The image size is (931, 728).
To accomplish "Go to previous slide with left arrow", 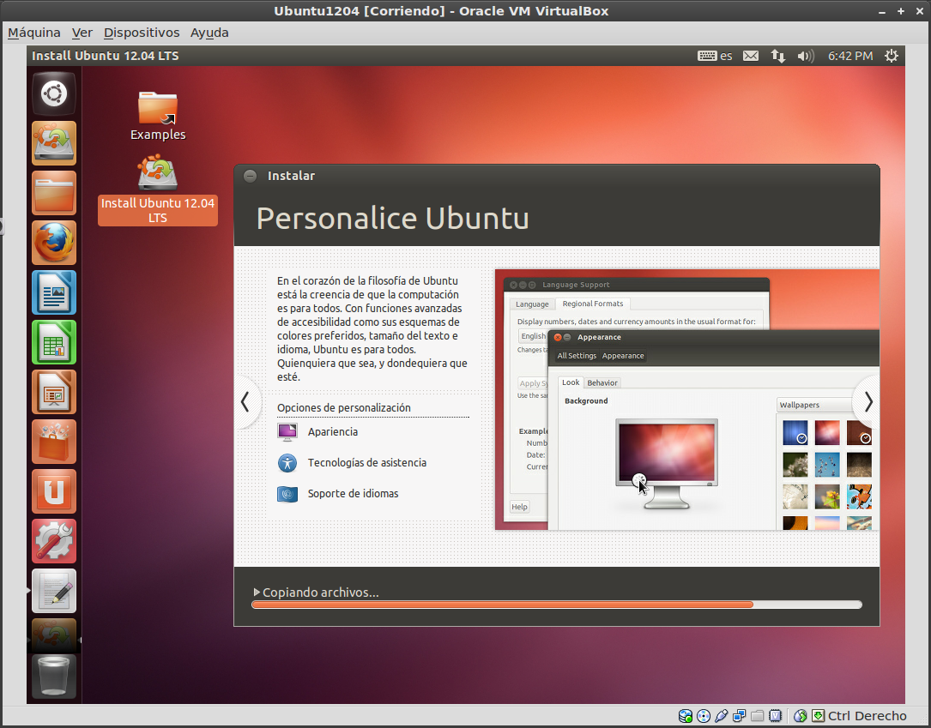I will pyautogui.click(x=245, y=401).
